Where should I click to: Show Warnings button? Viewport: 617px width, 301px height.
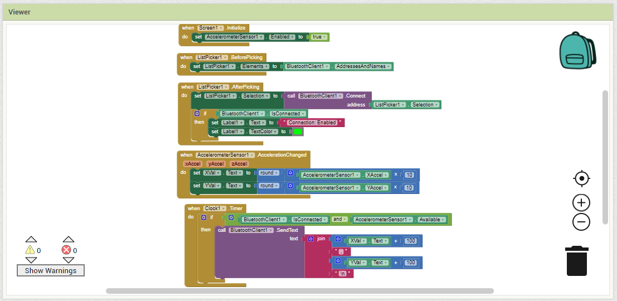[x=50, y=270]
